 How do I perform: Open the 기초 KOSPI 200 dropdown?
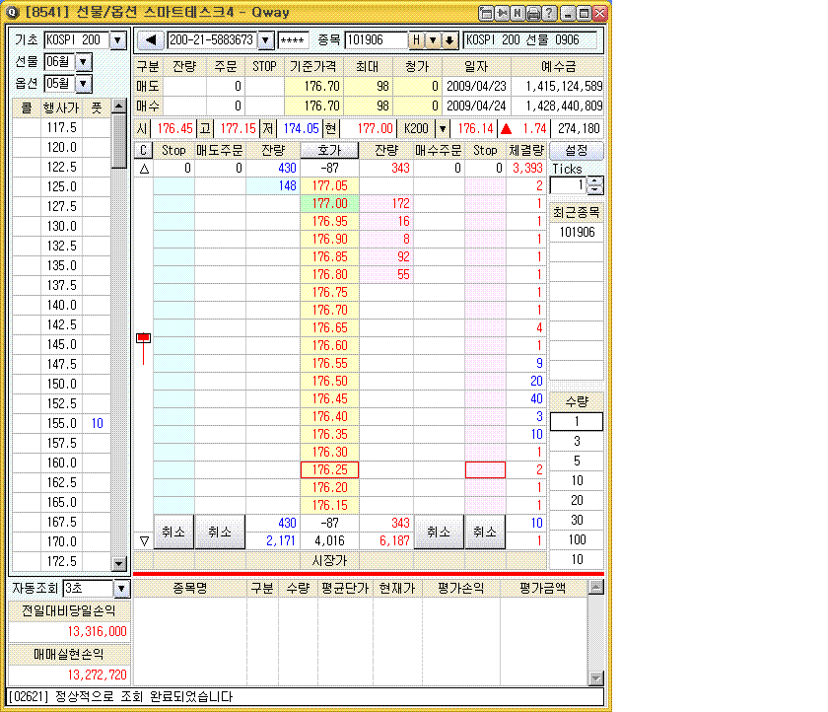117,40
